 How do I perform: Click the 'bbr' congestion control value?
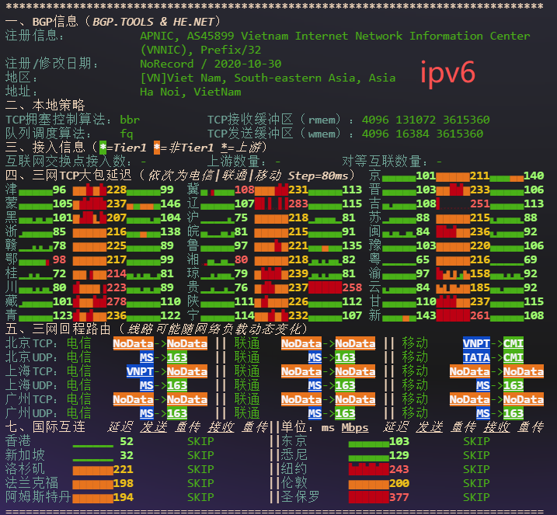(130, 120)
